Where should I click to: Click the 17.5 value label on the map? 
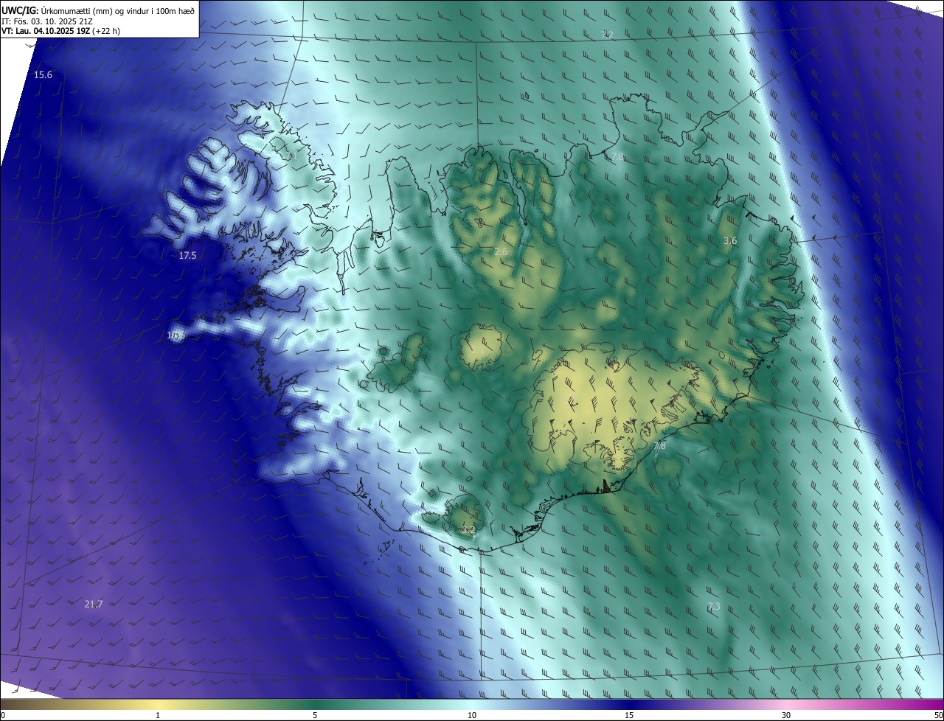[188, 256]
